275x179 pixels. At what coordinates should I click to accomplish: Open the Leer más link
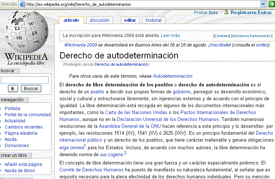171,36
